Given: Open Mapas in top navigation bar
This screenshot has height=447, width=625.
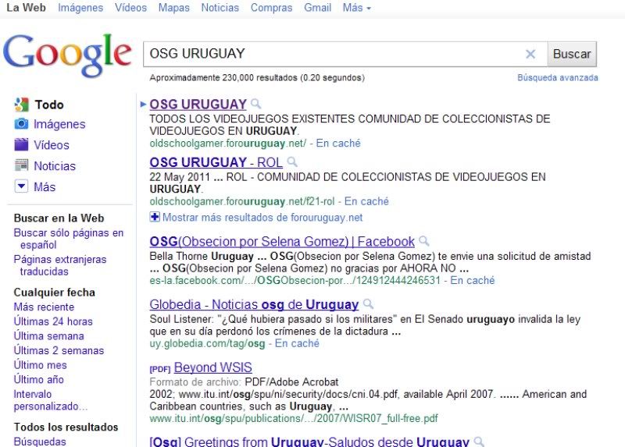Looking at the screenshot, I should click(173, 8).
